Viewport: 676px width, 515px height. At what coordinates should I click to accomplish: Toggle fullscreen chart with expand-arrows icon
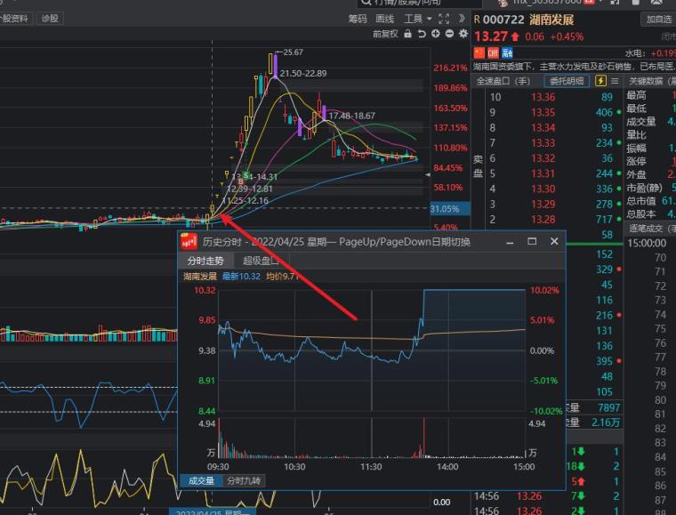coord(444,19)
